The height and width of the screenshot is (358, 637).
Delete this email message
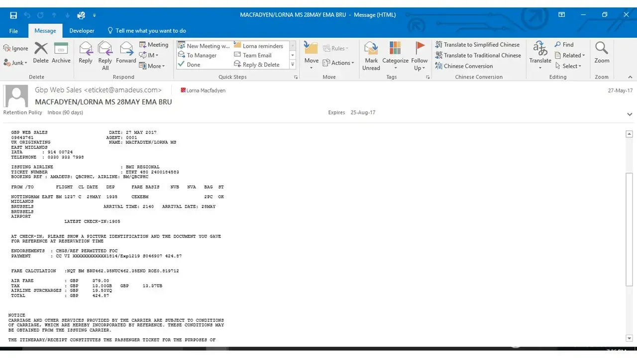[41, 54]
